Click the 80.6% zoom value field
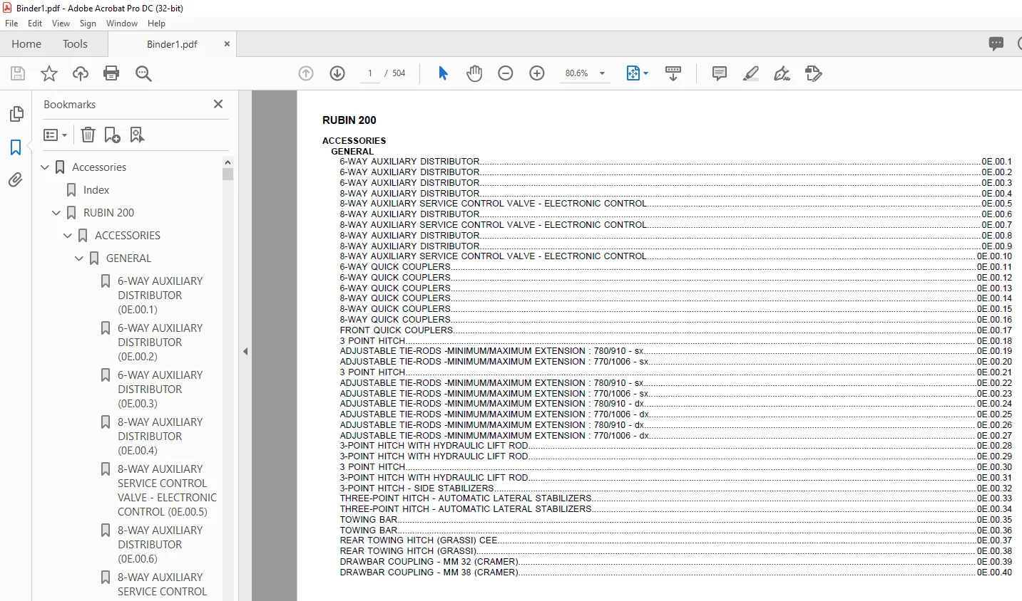The width and height of the screenshot is (1022, 601). [x=577, y=73]
